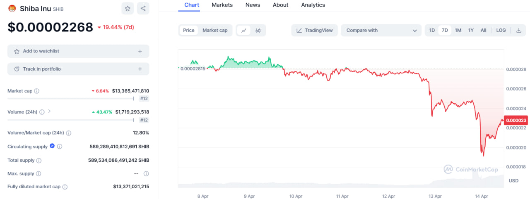The image size is (530, 199).
Task: Click the 12.80% volume/market cap value
Action: pyautogui.click(x=141, y=133)
